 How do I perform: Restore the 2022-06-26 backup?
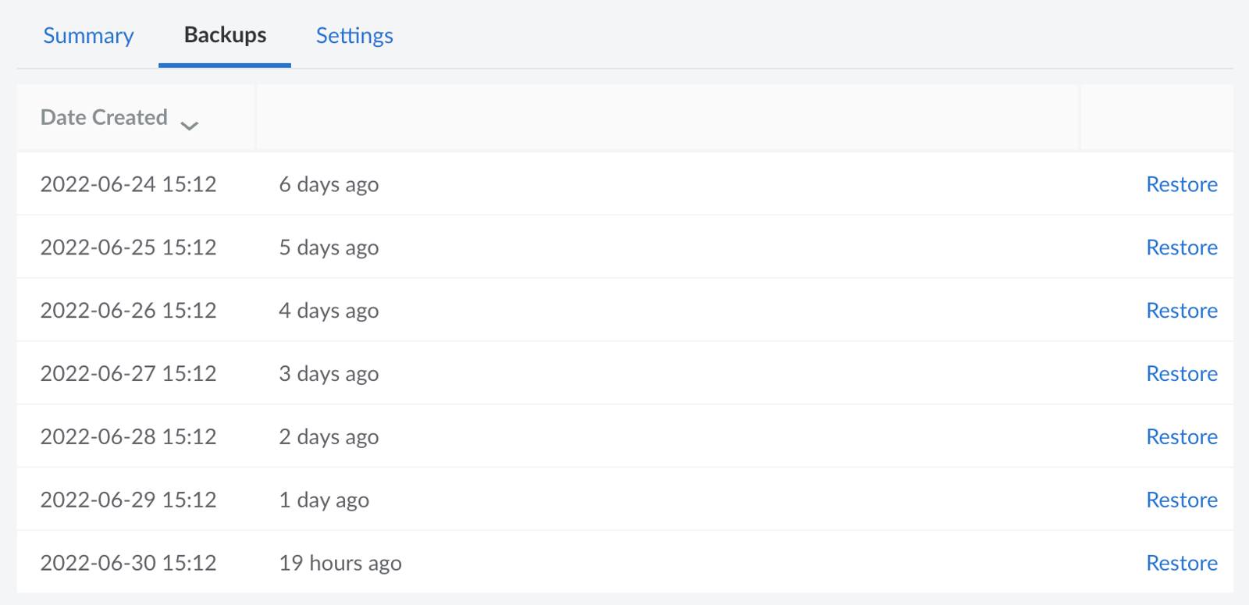1182,310
